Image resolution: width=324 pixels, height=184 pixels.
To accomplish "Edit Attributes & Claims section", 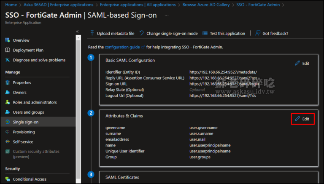I will 302,119.
